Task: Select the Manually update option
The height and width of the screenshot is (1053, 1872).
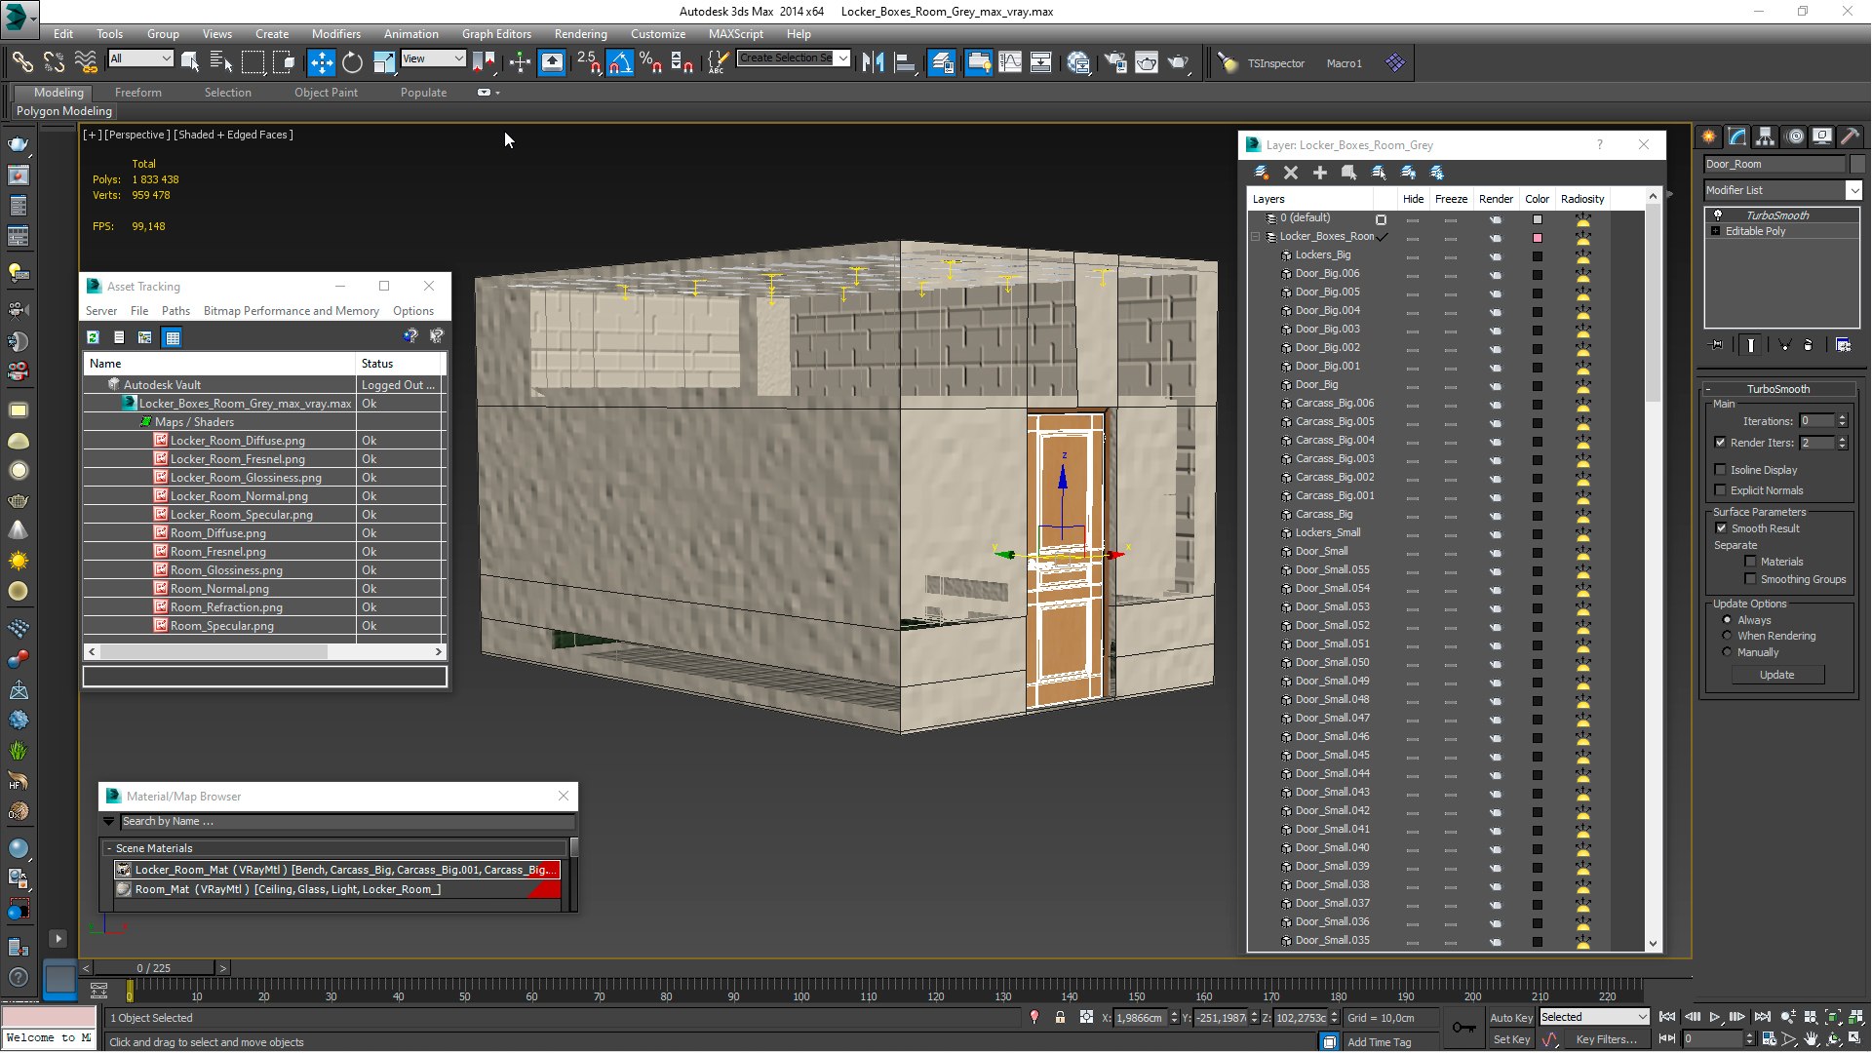Action: click(x=1727, y=652)
